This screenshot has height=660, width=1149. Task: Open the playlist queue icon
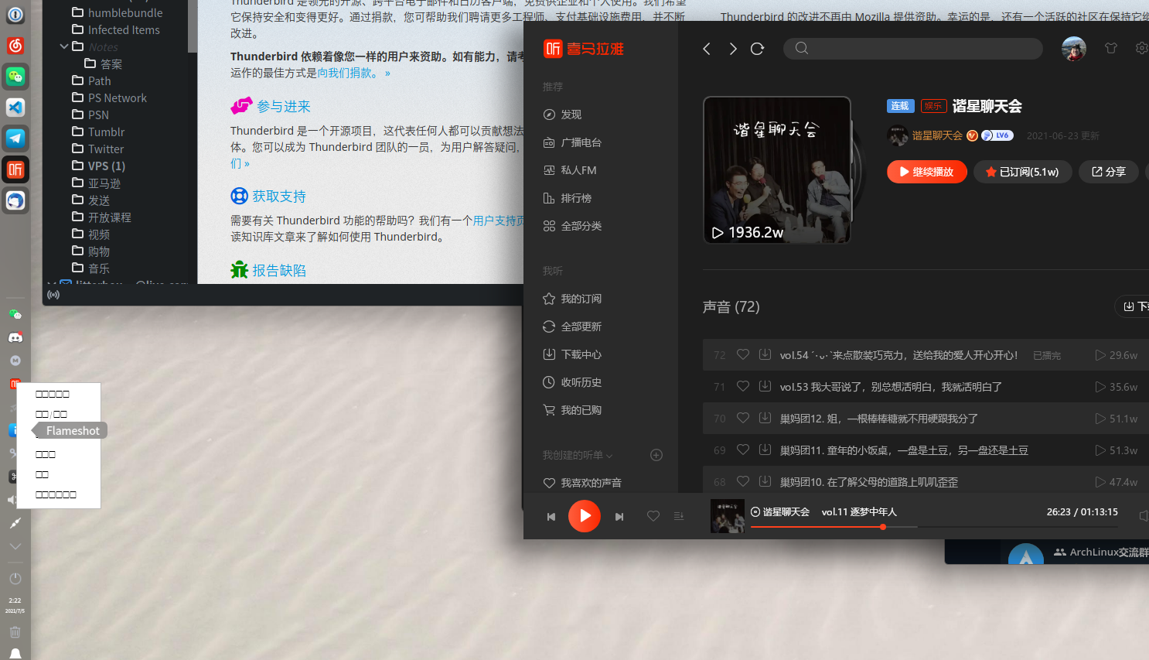point(679,516)
